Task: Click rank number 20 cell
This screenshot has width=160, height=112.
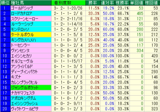Action: (x=5, y=109)
